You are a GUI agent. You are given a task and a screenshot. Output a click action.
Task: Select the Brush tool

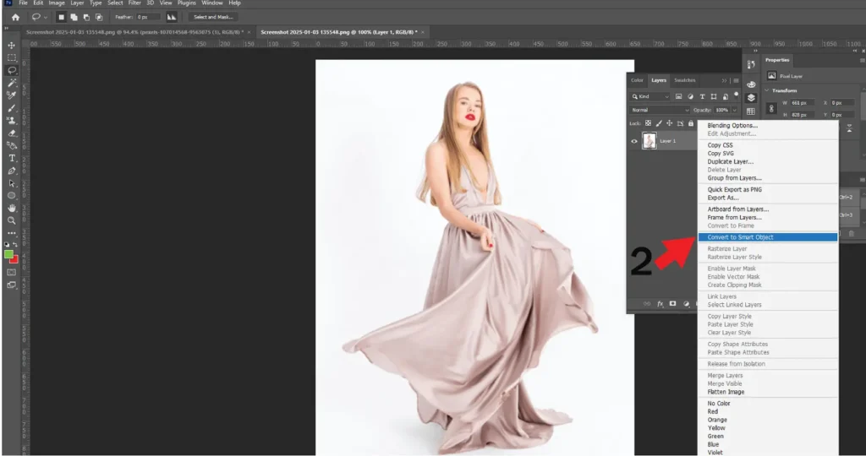tap(12, 108)
